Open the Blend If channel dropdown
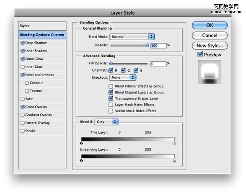 click(x=106, y=122)
